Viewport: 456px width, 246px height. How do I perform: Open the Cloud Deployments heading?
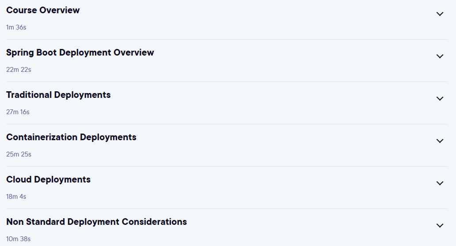click(x=48, y=180)
